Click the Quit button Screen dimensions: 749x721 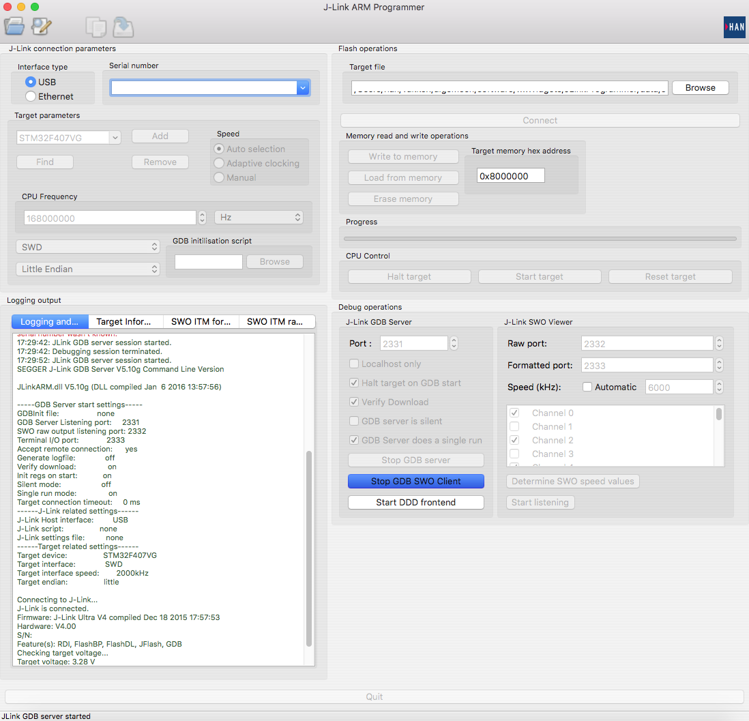pos(374,696)
